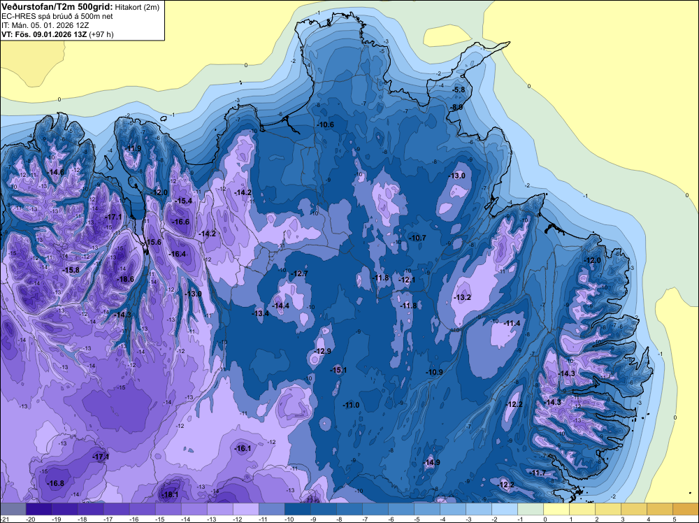Click the legend swatch labeled 3

click(633, 509)
